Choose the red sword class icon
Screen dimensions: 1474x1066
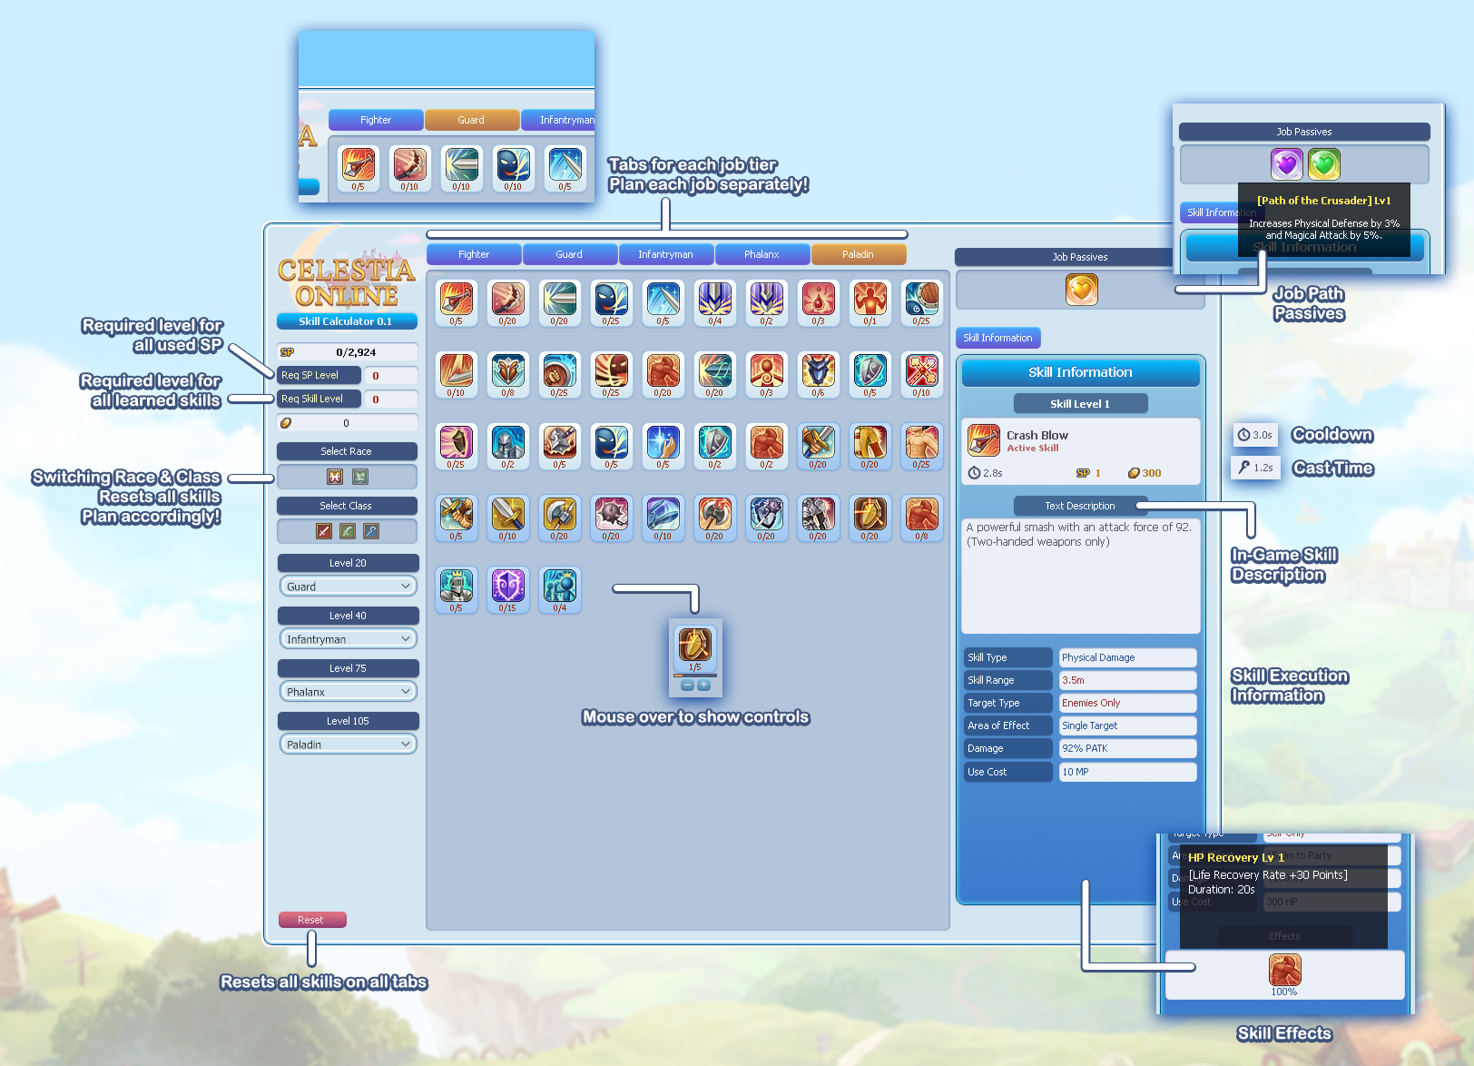point(323,531)
